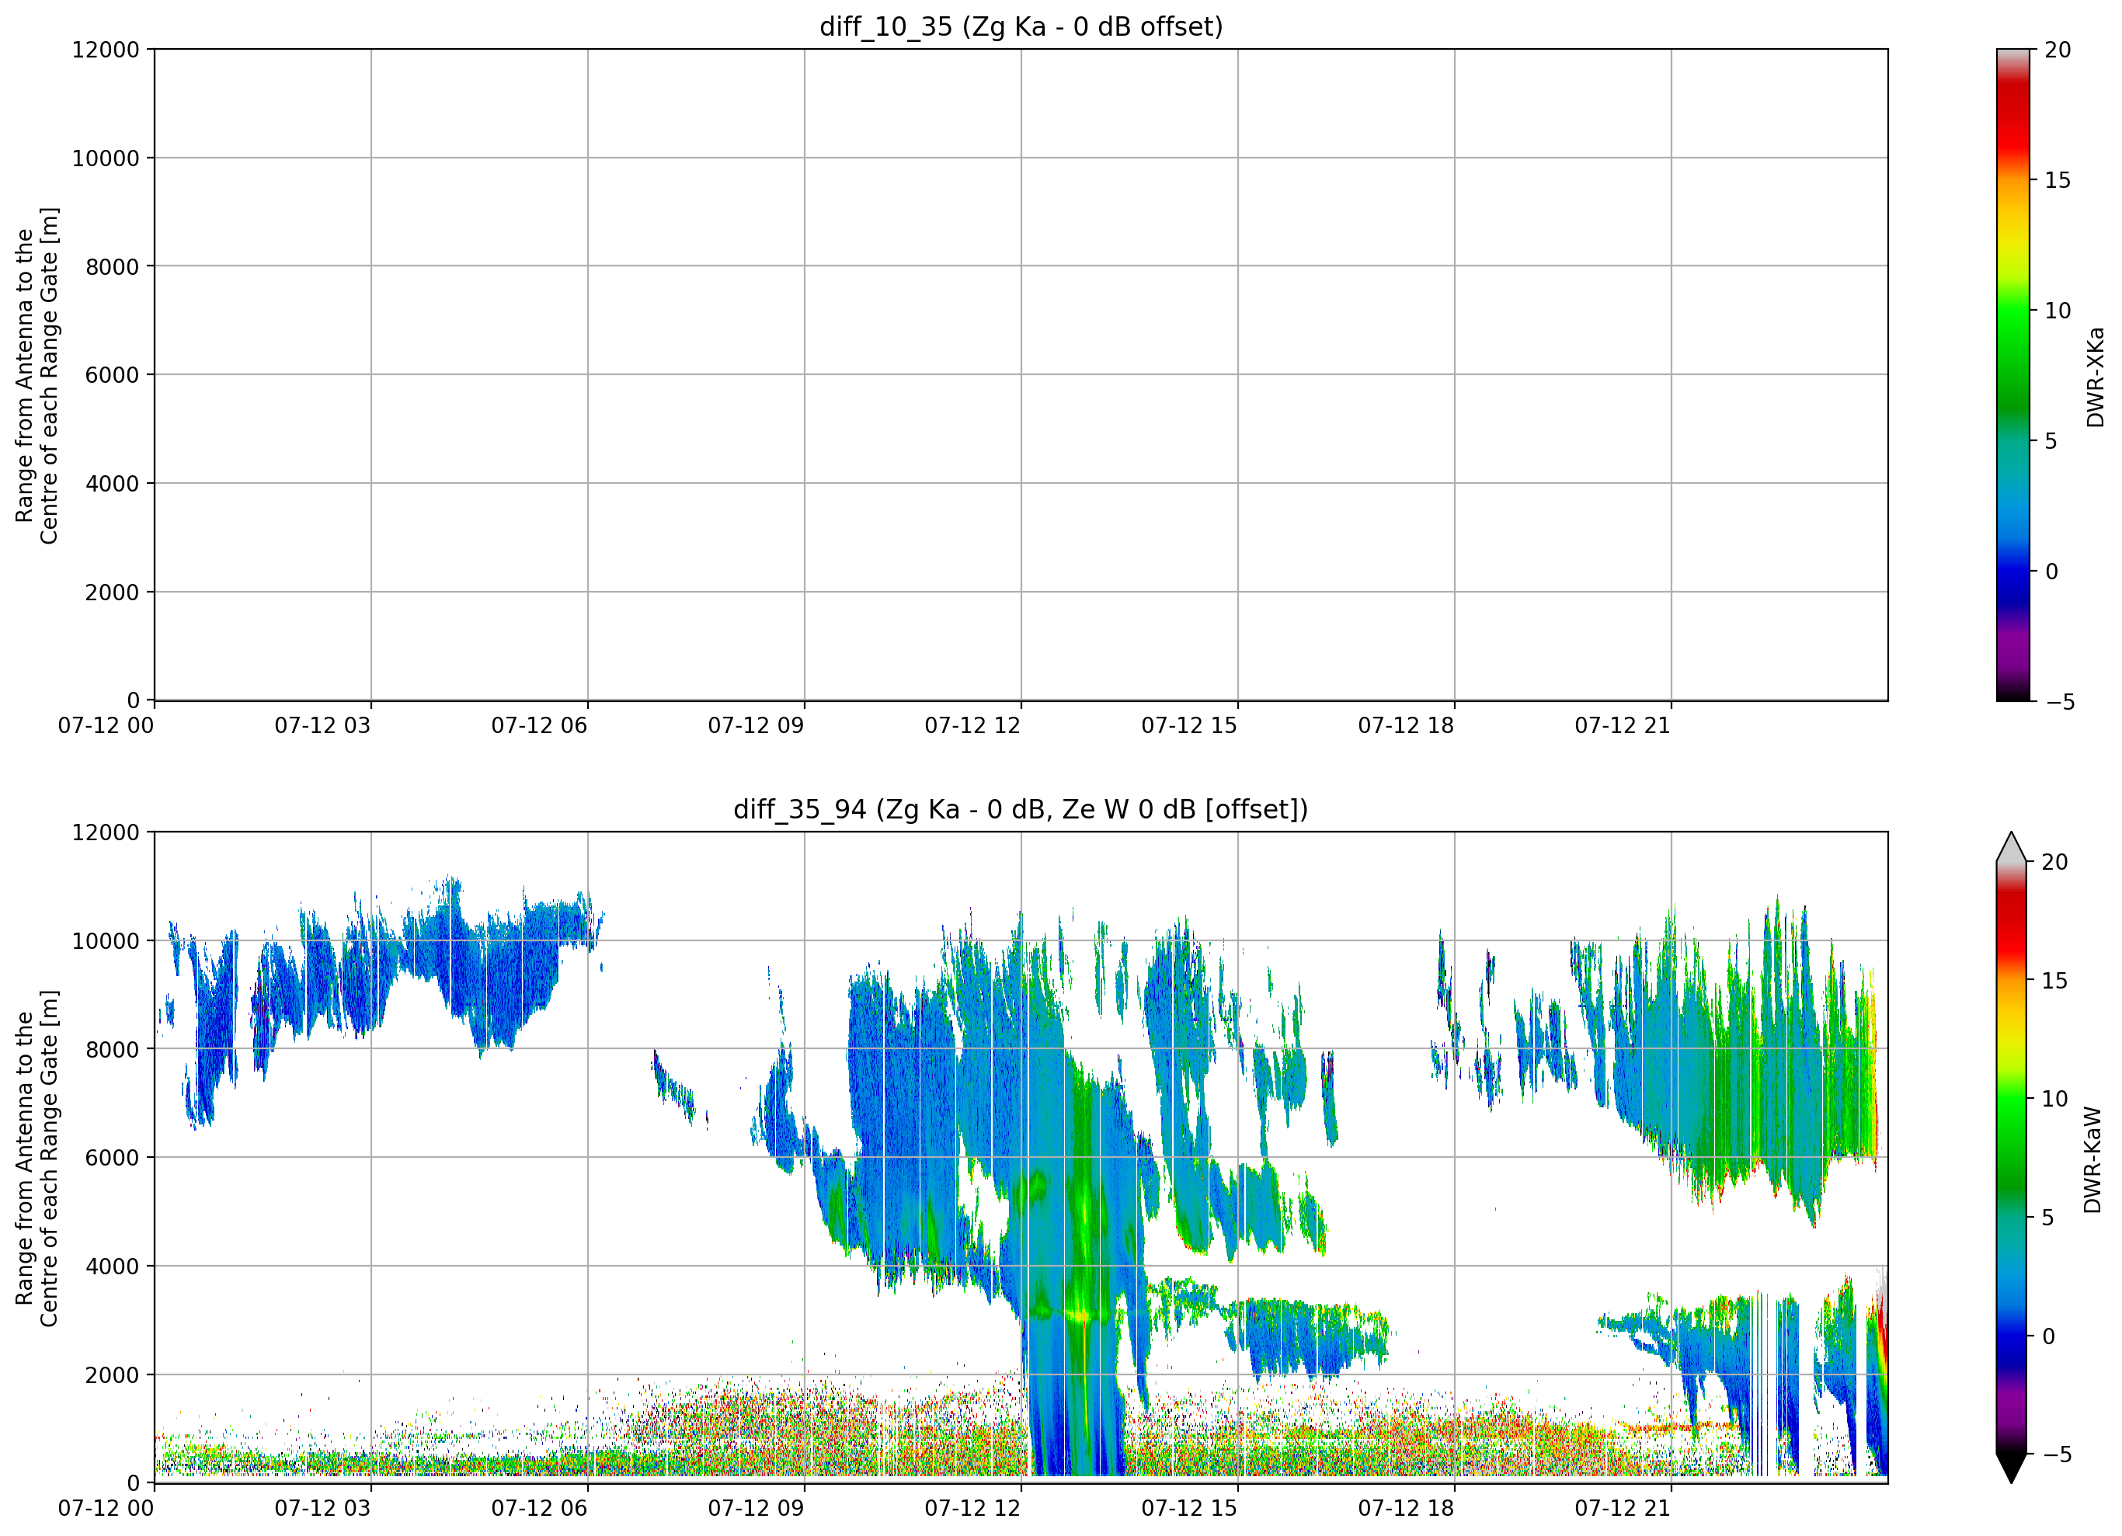Click the 6000 y-tick on the bottom plot
The height and width of the screenshot is (1536, 2122).
[x=113, y=1158]
